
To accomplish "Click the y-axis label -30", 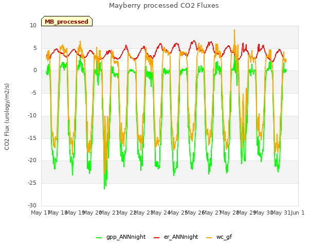I will tap(32, 205).
